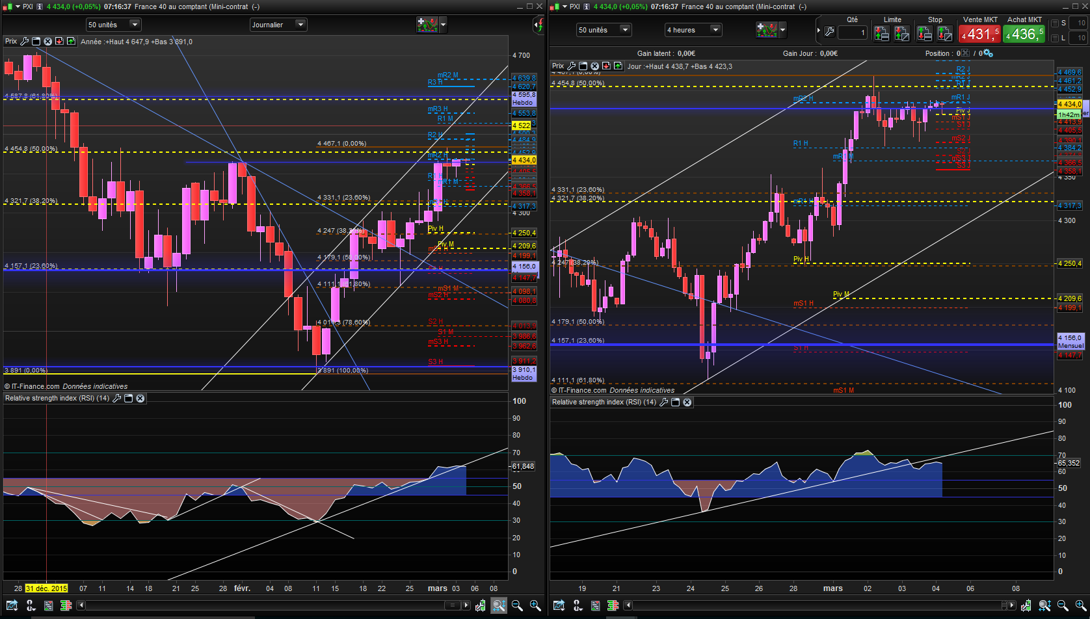Open the 50 unités dropdown in left chart
This screenshot has height=619, width=1090.
click(x=113, y=25)
